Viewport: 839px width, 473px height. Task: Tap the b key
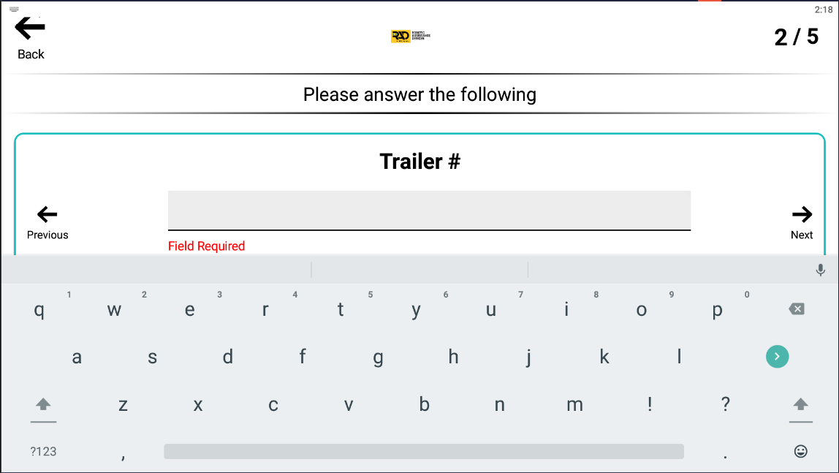tap(424, 404)
